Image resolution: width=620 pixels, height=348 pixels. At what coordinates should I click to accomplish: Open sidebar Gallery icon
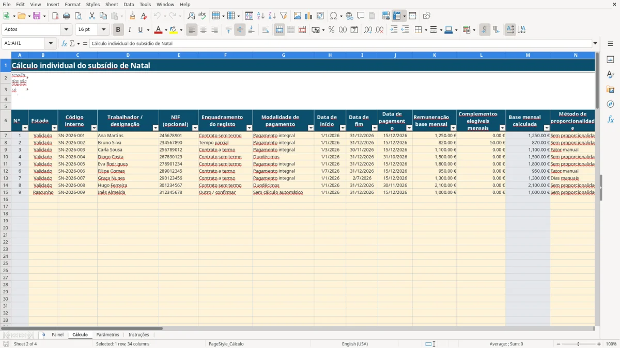coord(610,89)
